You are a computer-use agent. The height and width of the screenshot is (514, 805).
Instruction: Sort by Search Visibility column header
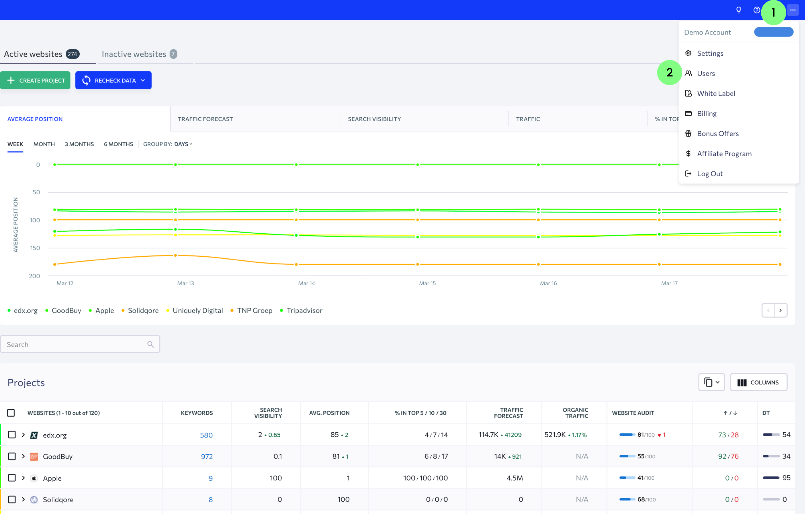(268, 413)
